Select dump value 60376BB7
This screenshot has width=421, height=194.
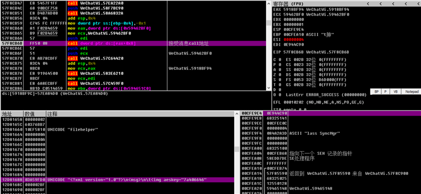[x=34, y=125]
